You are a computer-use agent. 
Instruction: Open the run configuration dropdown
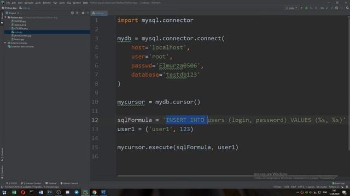tap(291, 8)
